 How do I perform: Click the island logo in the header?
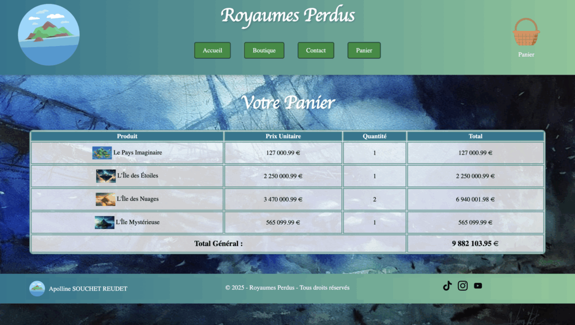click(x=49, y=35)
